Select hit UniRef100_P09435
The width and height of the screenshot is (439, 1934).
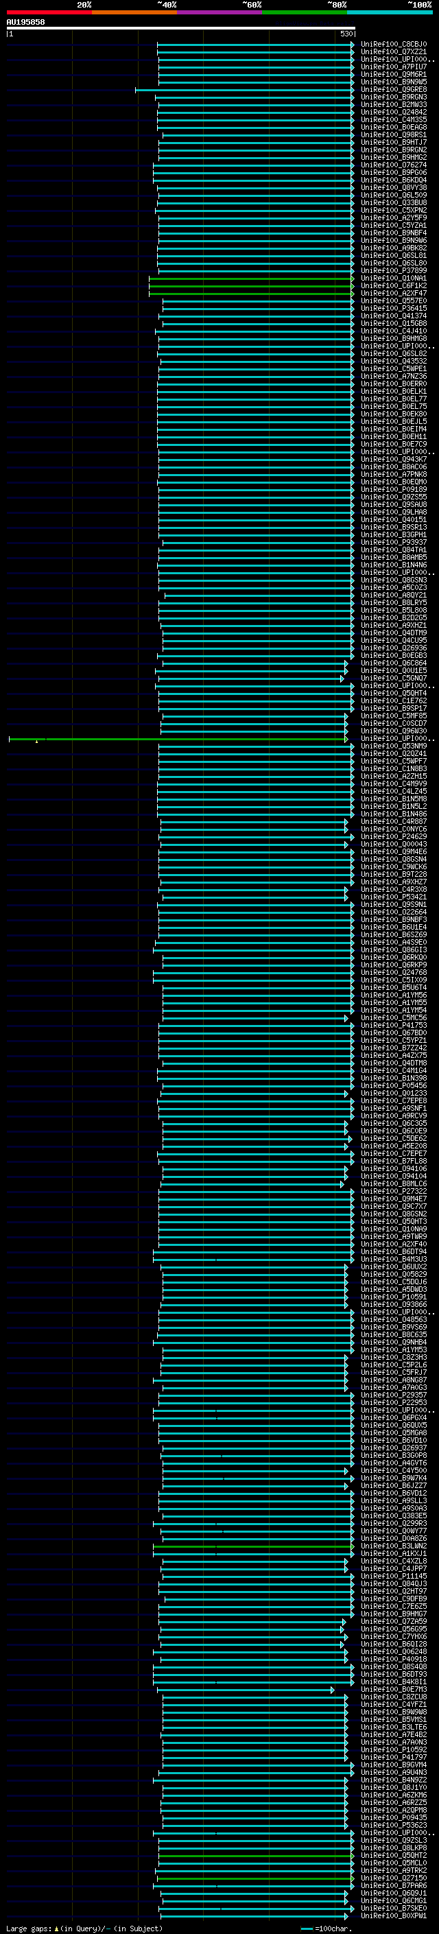394,1817
